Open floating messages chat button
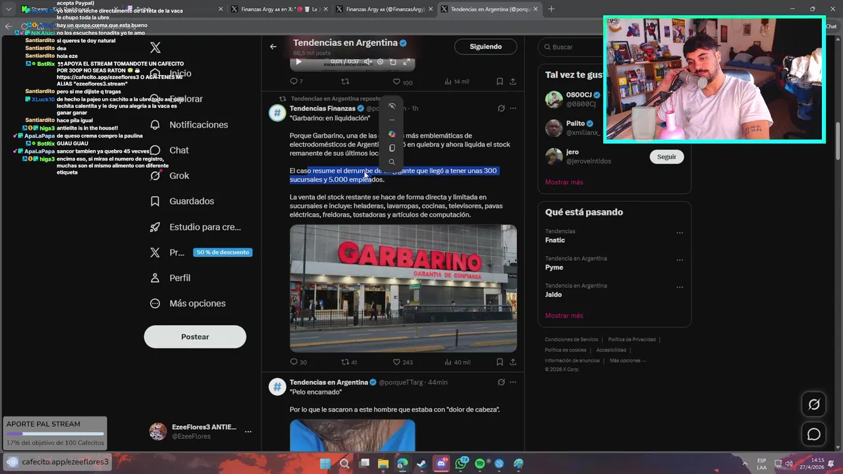The image size is (843, 474). (x=814, y=434)
